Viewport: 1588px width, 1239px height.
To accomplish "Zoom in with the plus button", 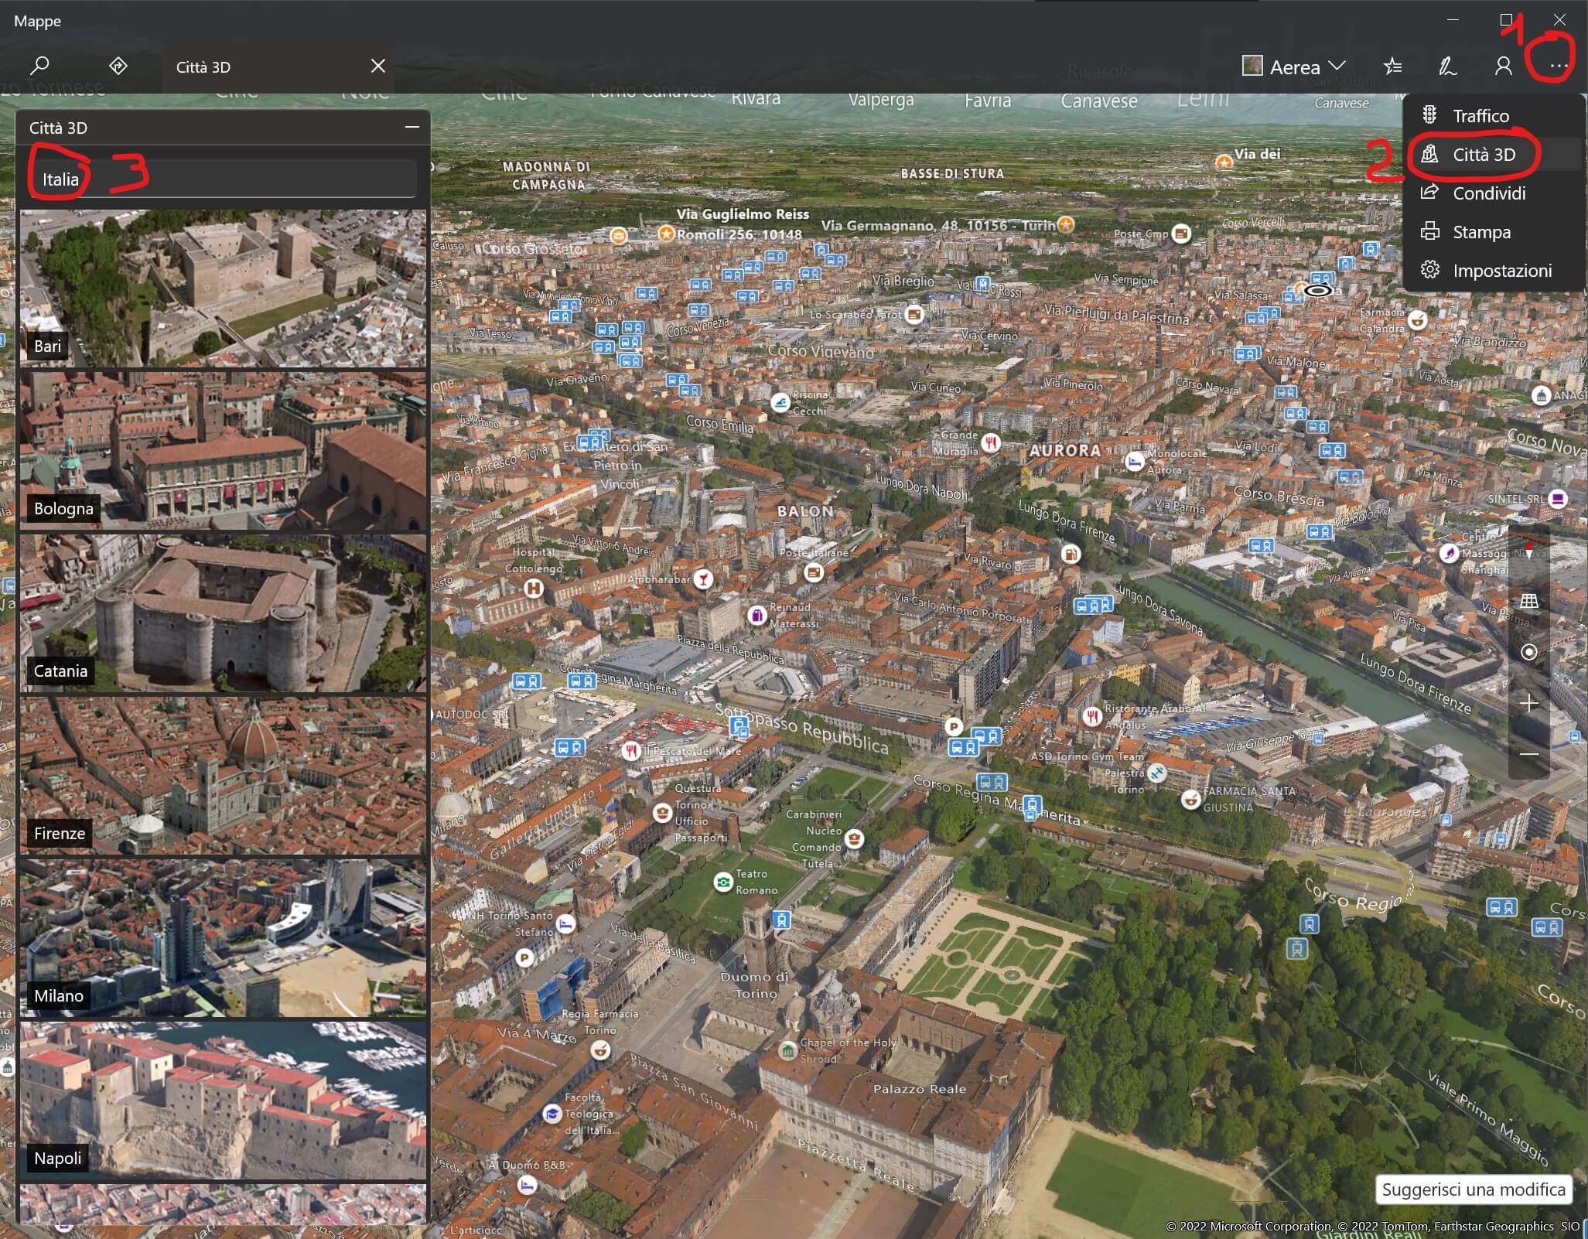I will pos(1528,703).
